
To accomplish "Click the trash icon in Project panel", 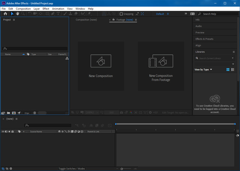I will tap(34, 113).
